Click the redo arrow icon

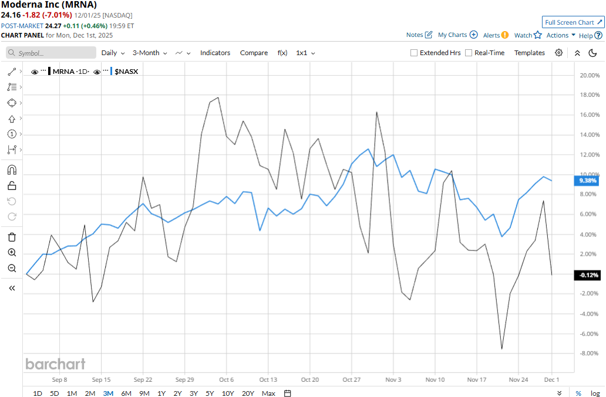12,217
